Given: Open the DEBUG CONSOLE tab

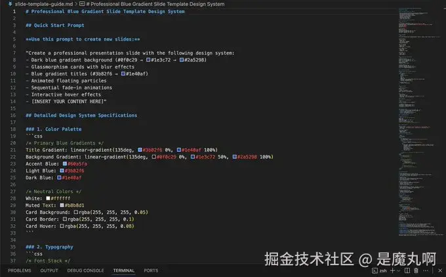Looking at the screenshot, I should coord(86,270).
